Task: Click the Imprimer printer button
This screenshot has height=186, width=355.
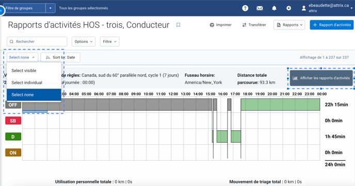Action: click(221, 25)
